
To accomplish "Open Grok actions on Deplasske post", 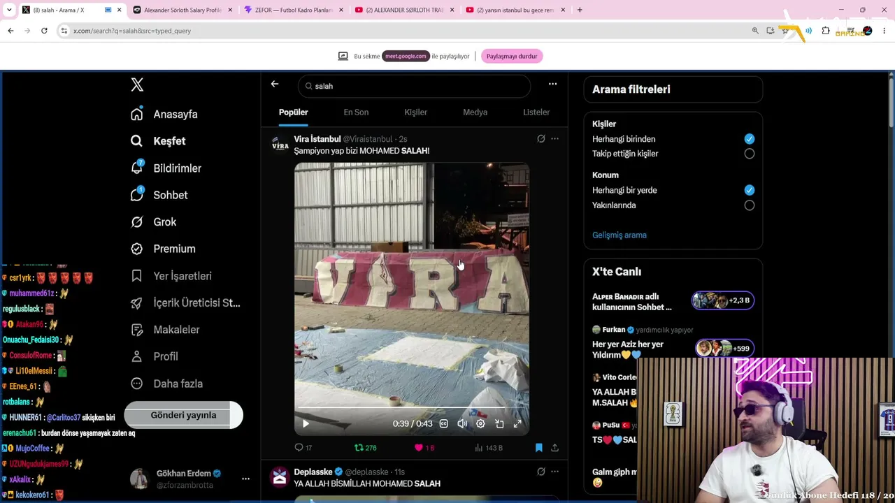I will (x=540, y=472).
